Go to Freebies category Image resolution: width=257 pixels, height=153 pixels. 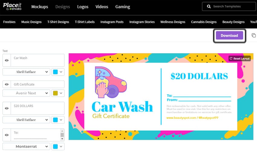[9, 22]
